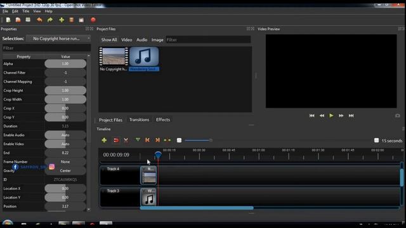Open the View menu

pos(37,11)
